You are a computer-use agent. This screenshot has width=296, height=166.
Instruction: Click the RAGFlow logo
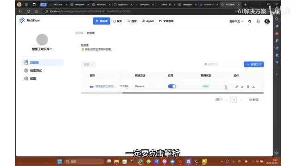pos(29,20)
